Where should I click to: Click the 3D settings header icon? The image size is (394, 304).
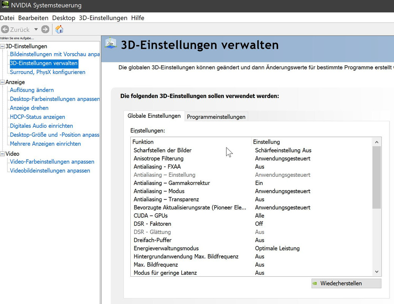point(111,43)
